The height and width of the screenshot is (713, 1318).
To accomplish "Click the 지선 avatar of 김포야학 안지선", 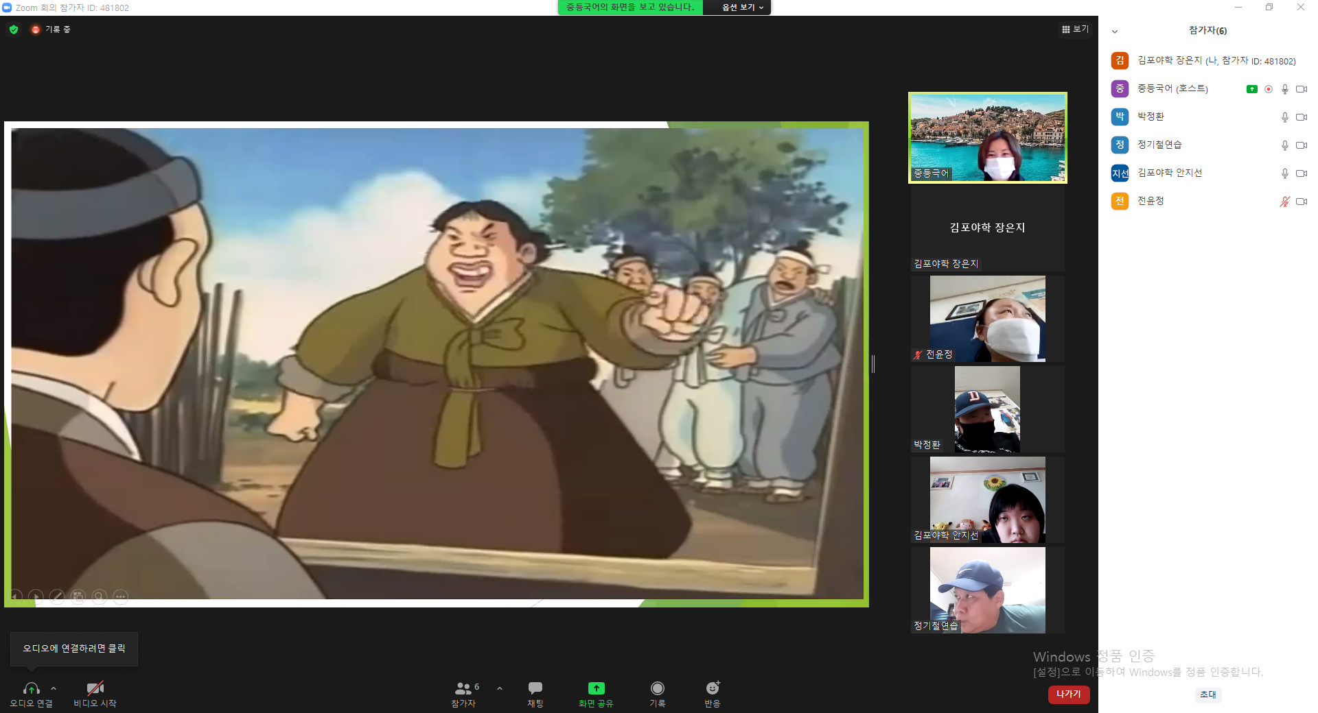I will (x=1120, y=173).
